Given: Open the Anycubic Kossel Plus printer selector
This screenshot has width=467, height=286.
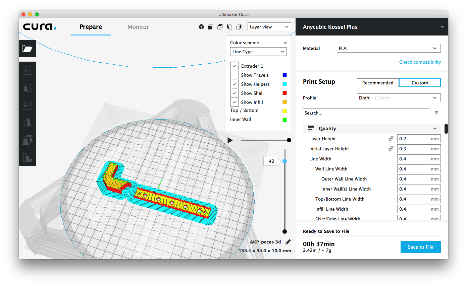Looking at the screenshot, I should point(372,27).
